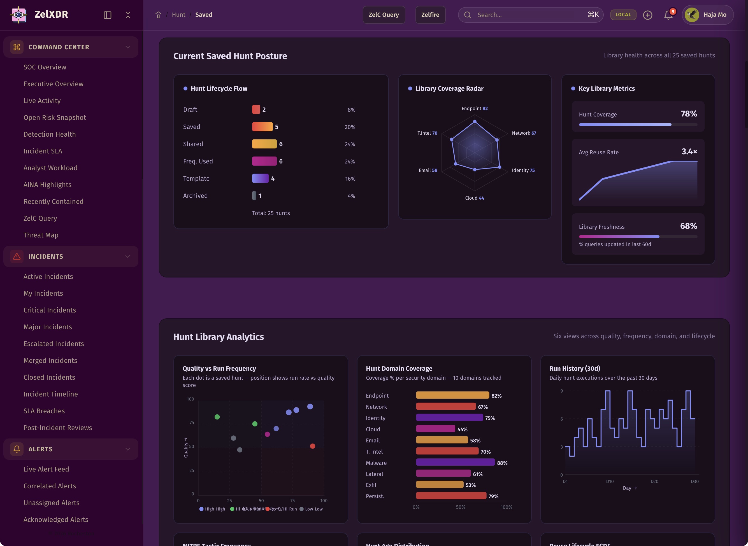Click the plus-circle add icon in top bar
Image resolution: width=748 pixels, height=546 pixels.
(x=647, y=15)
